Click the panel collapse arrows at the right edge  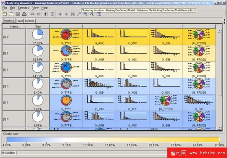tap(224, 21)
